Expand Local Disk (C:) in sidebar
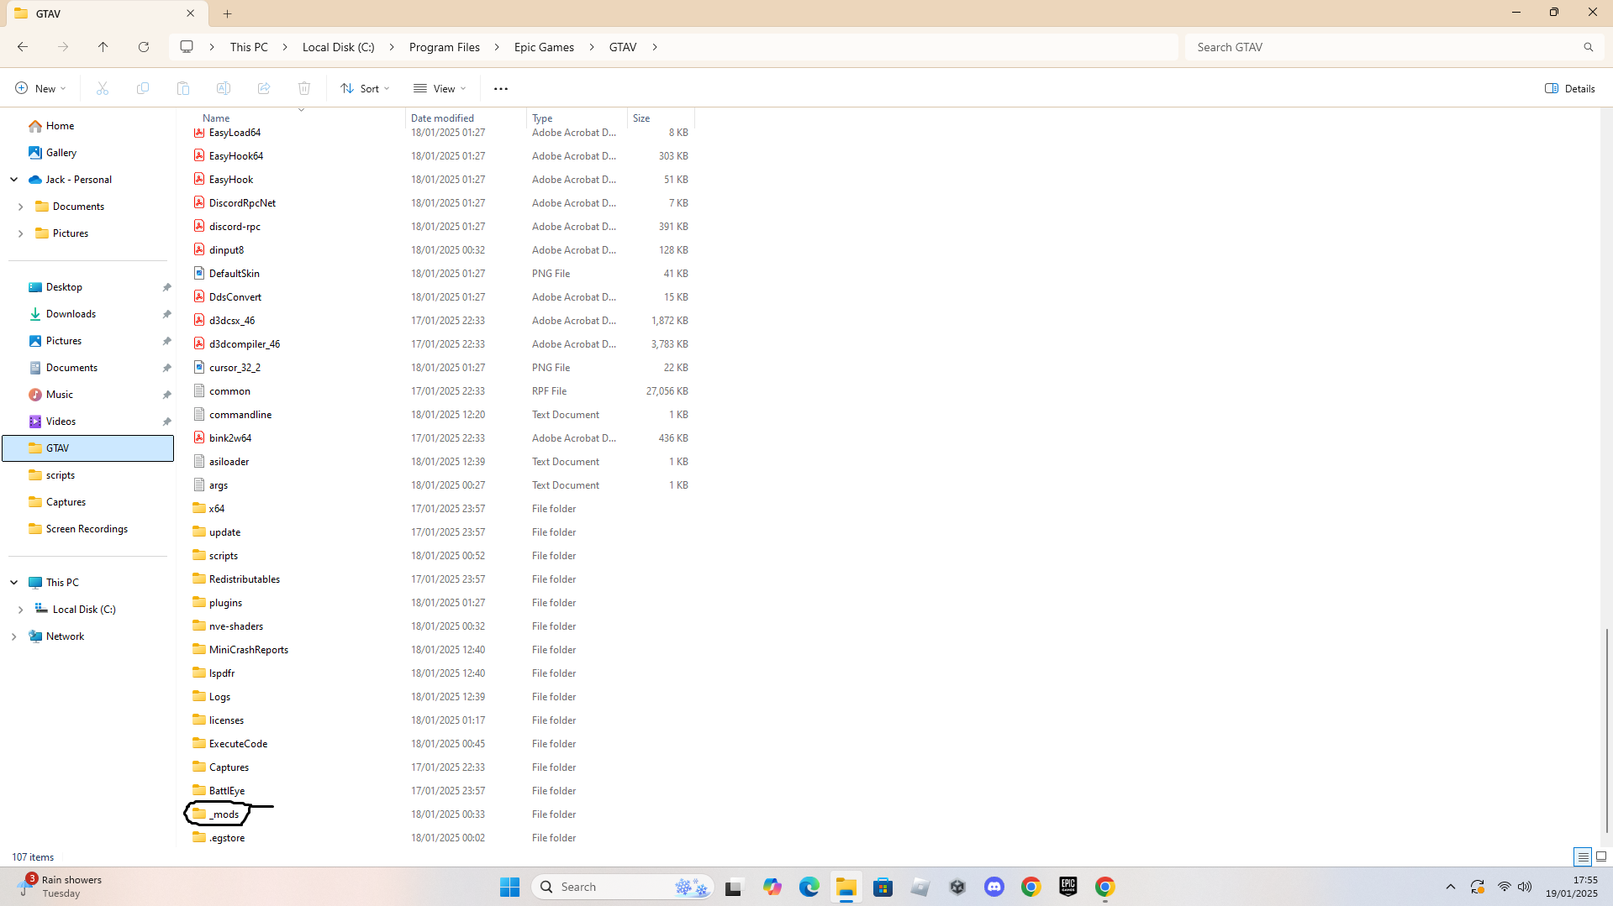 click(x=21, y=610)
